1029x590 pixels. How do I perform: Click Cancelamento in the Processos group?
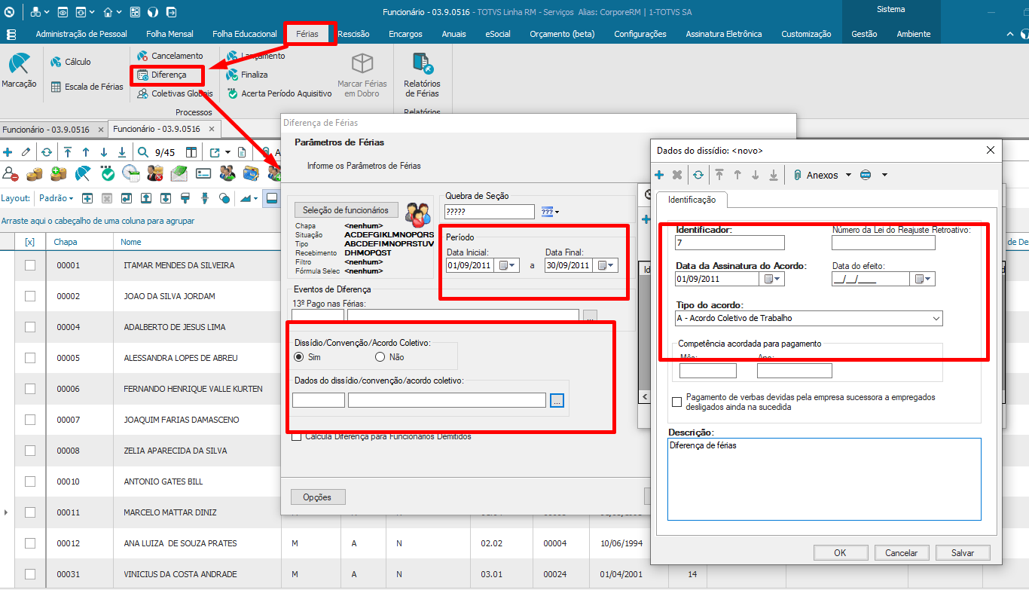coord(169,56)
